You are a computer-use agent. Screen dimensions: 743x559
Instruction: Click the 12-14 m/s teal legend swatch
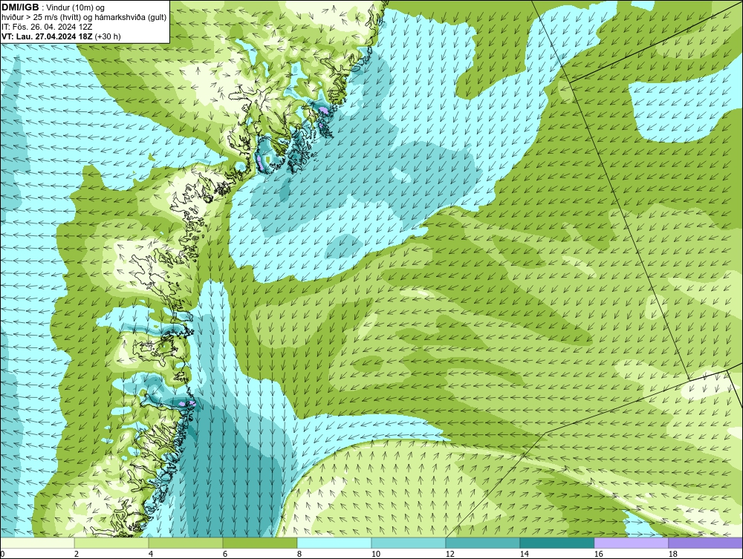pos(482,543)
